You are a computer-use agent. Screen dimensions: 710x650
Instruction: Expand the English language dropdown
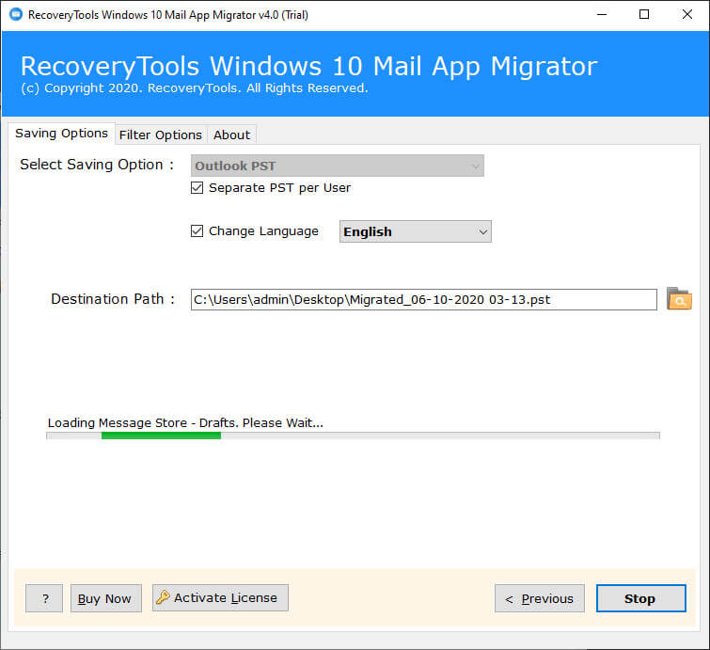click(416, 231)
